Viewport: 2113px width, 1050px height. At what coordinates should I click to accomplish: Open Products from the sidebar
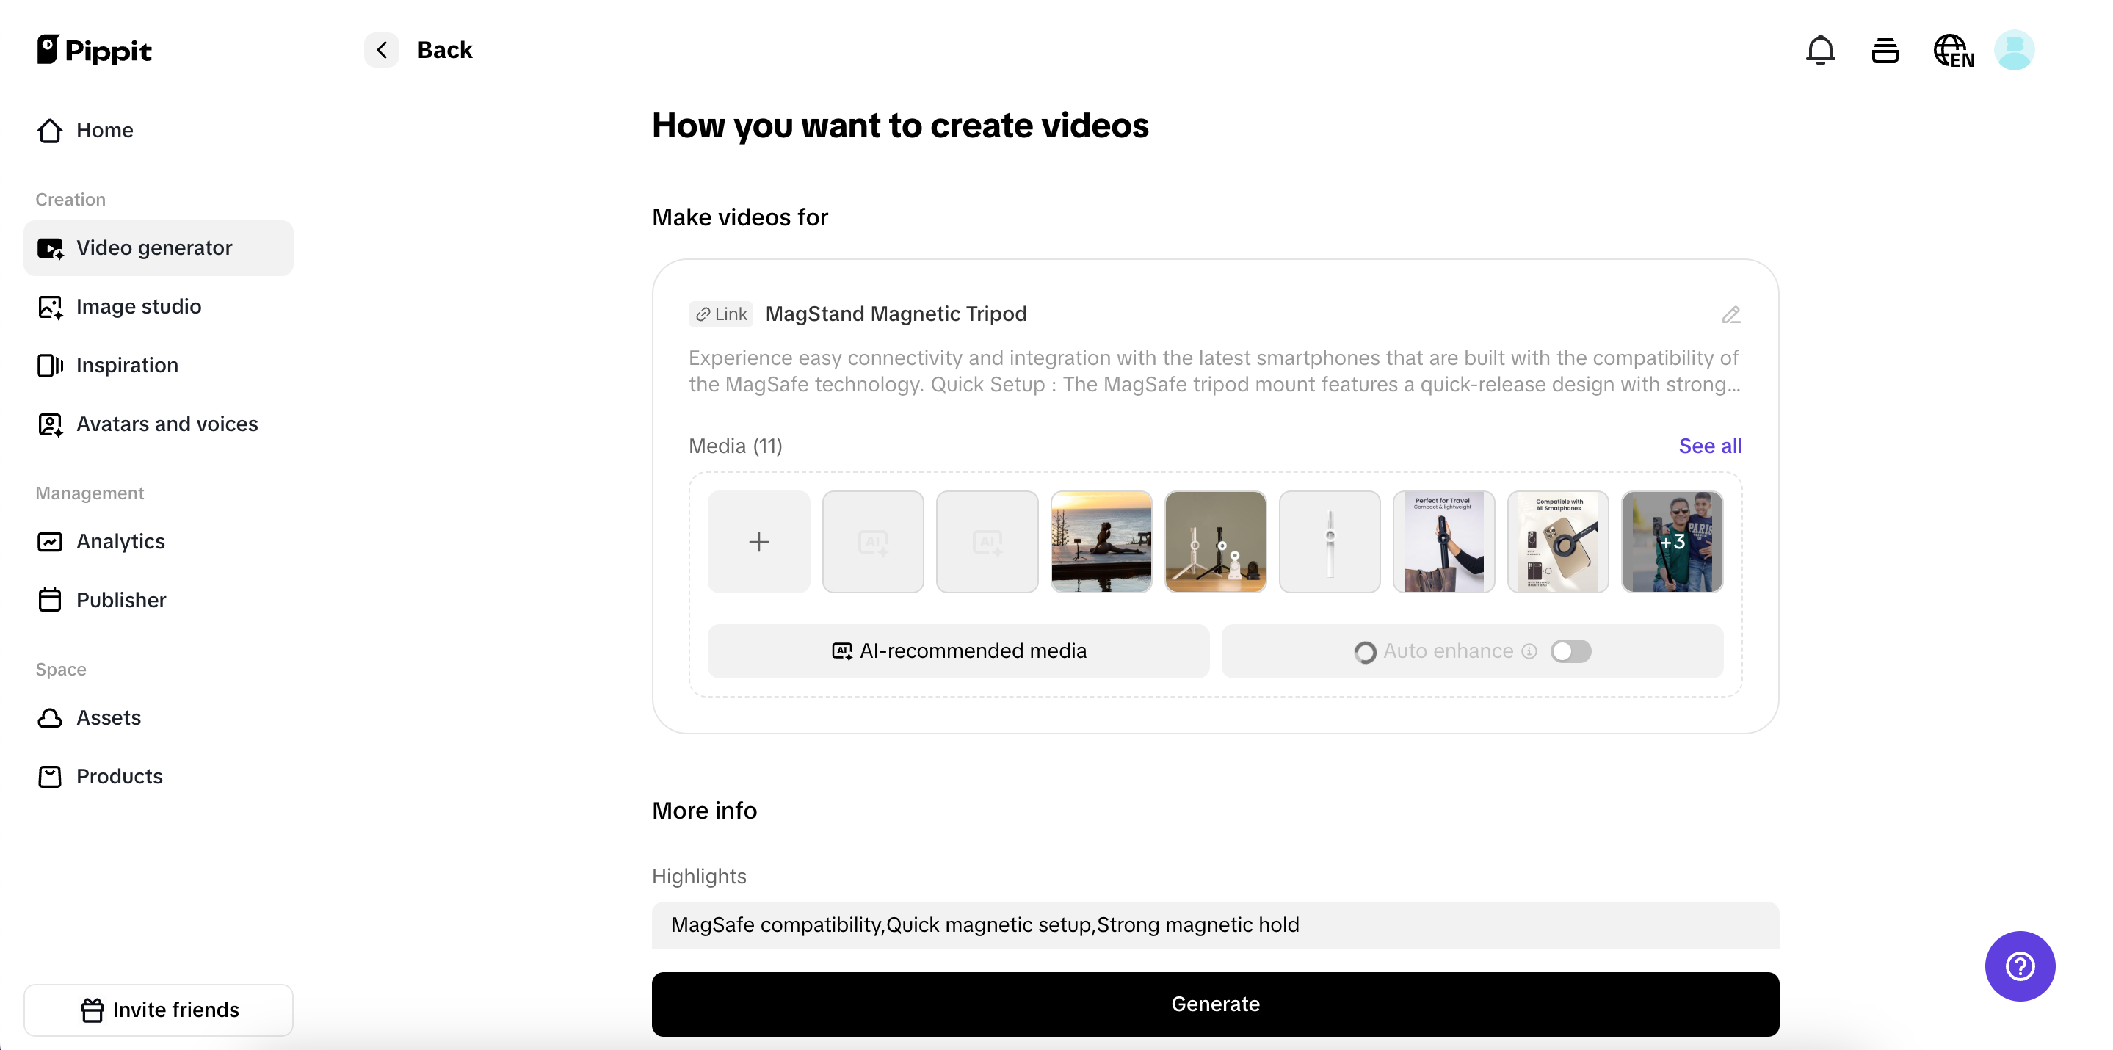(x=159, y=776)
